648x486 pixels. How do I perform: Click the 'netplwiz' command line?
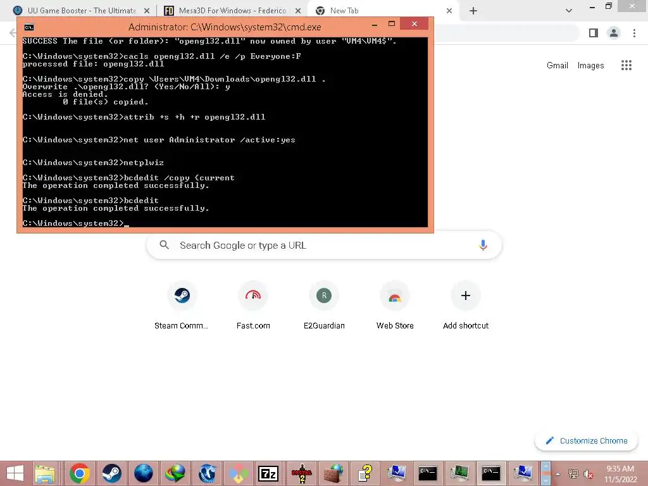click(x=94, y=163)
